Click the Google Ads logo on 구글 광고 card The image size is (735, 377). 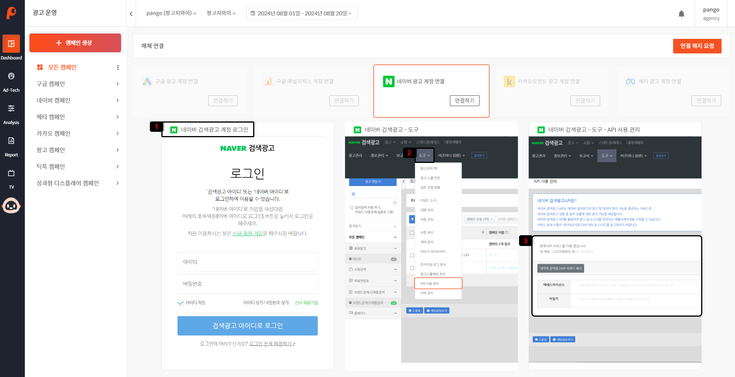pyautogui.click(x=147, y=81)
